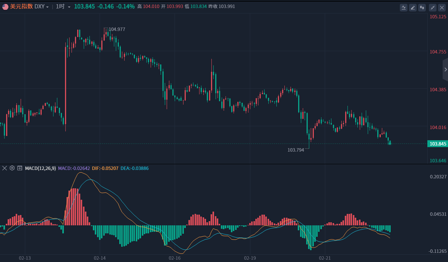The height and width of the screenshot is (262, 448).
Task: Click the 103.794 low price label
Action: click(296, 150)
